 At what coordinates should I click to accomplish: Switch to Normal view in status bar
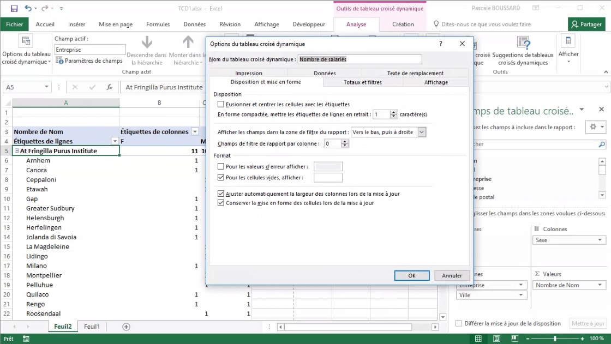pos(478,339)
